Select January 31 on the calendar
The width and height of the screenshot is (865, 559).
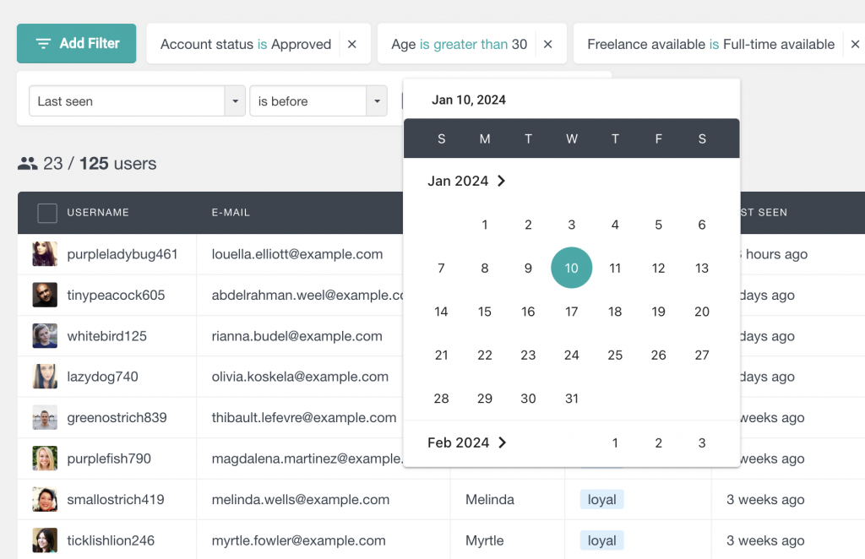571,398
